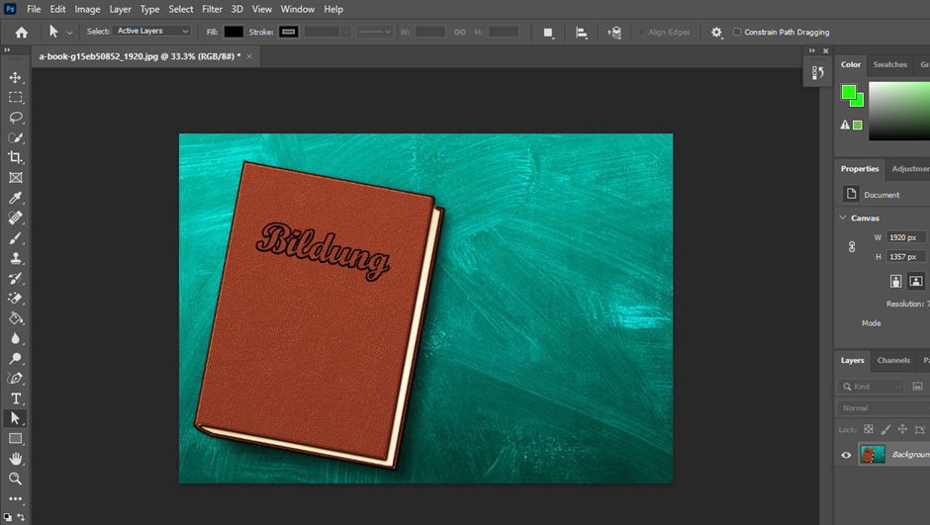Screen dimensions: 930x525
Task: Select the Paint Bucket tool
Action: (x=16, y=318)
